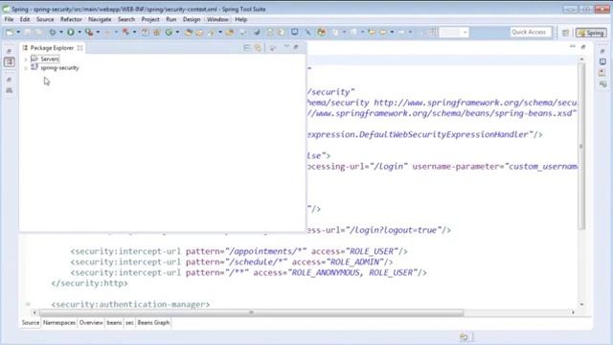Open the Package Explorer View Menu
The height and width of the screenshot is (345, 613).
pos(272,48)
